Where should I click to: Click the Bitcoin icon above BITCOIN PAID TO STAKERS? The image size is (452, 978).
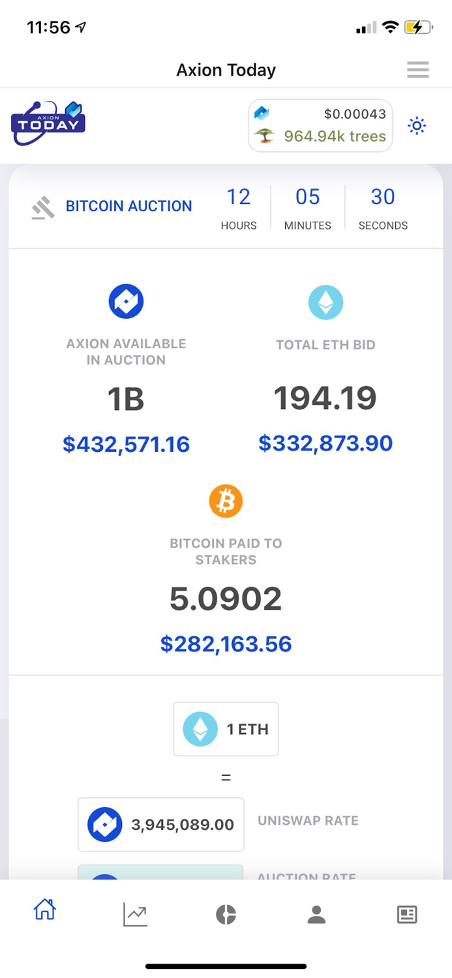click(x=226, y=501)
